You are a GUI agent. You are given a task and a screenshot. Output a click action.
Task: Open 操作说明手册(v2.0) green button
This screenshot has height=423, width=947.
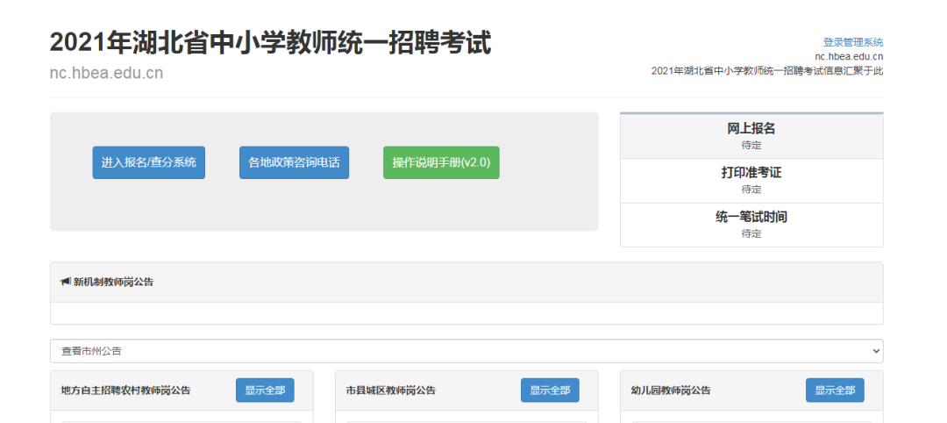pos(441,162)
